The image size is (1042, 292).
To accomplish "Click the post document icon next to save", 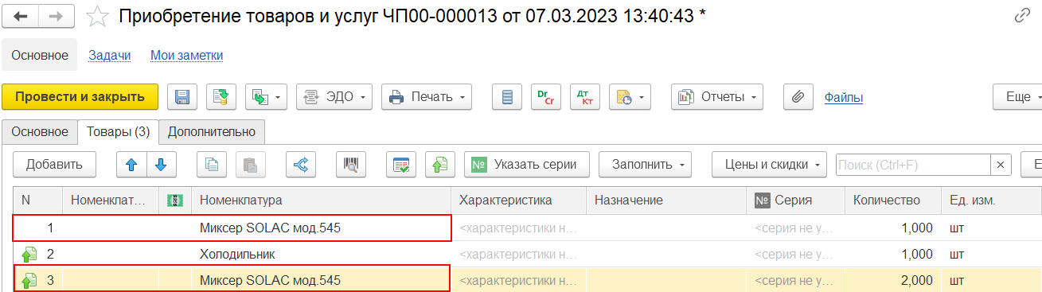I will [222, 97].
